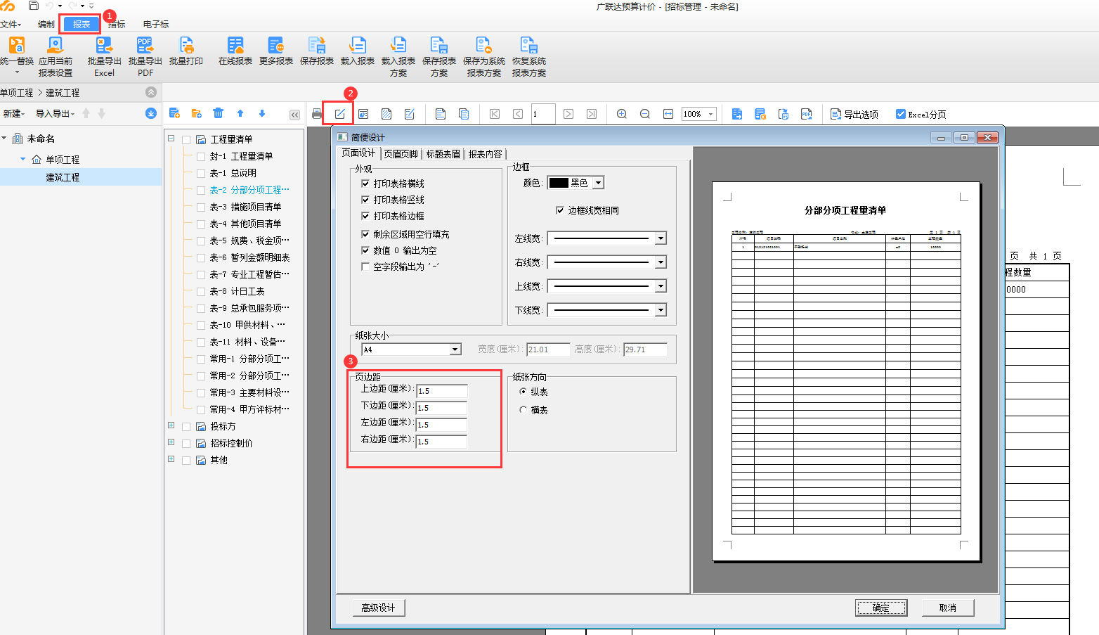Open 批量打印 batch print
The image size is (1099, 635).
coord(186,51)
